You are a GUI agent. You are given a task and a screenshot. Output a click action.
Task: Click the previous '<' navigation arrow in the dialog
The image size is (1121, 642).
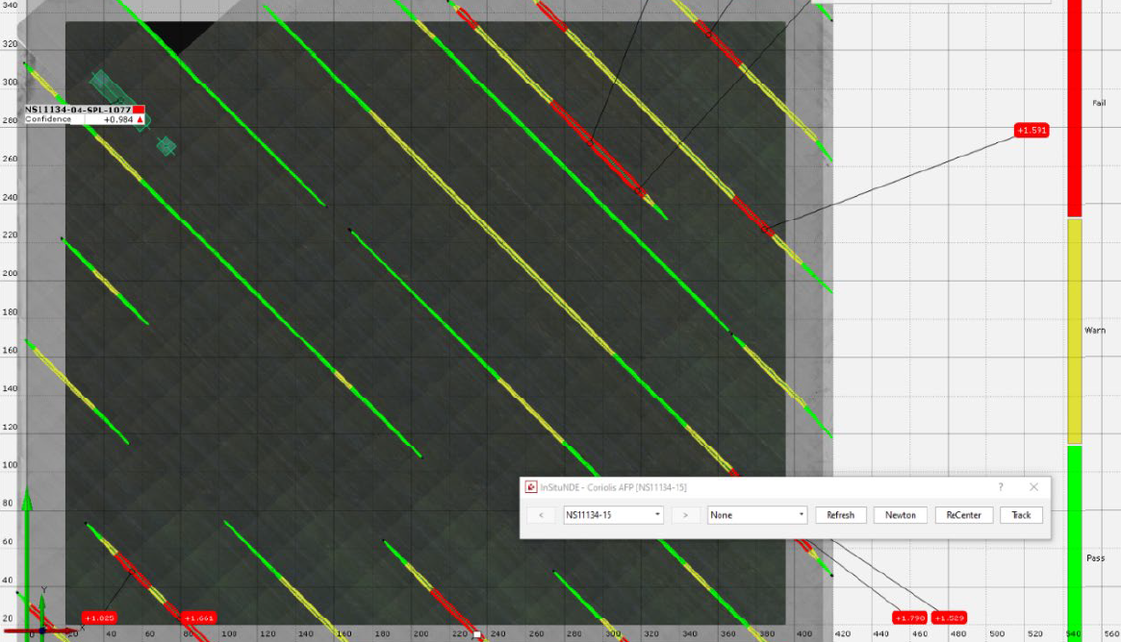pos(541,515)
